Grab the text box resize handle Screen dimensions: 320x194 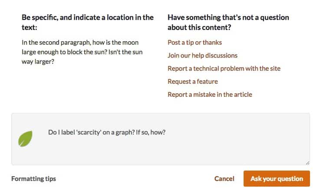point(307,163)
